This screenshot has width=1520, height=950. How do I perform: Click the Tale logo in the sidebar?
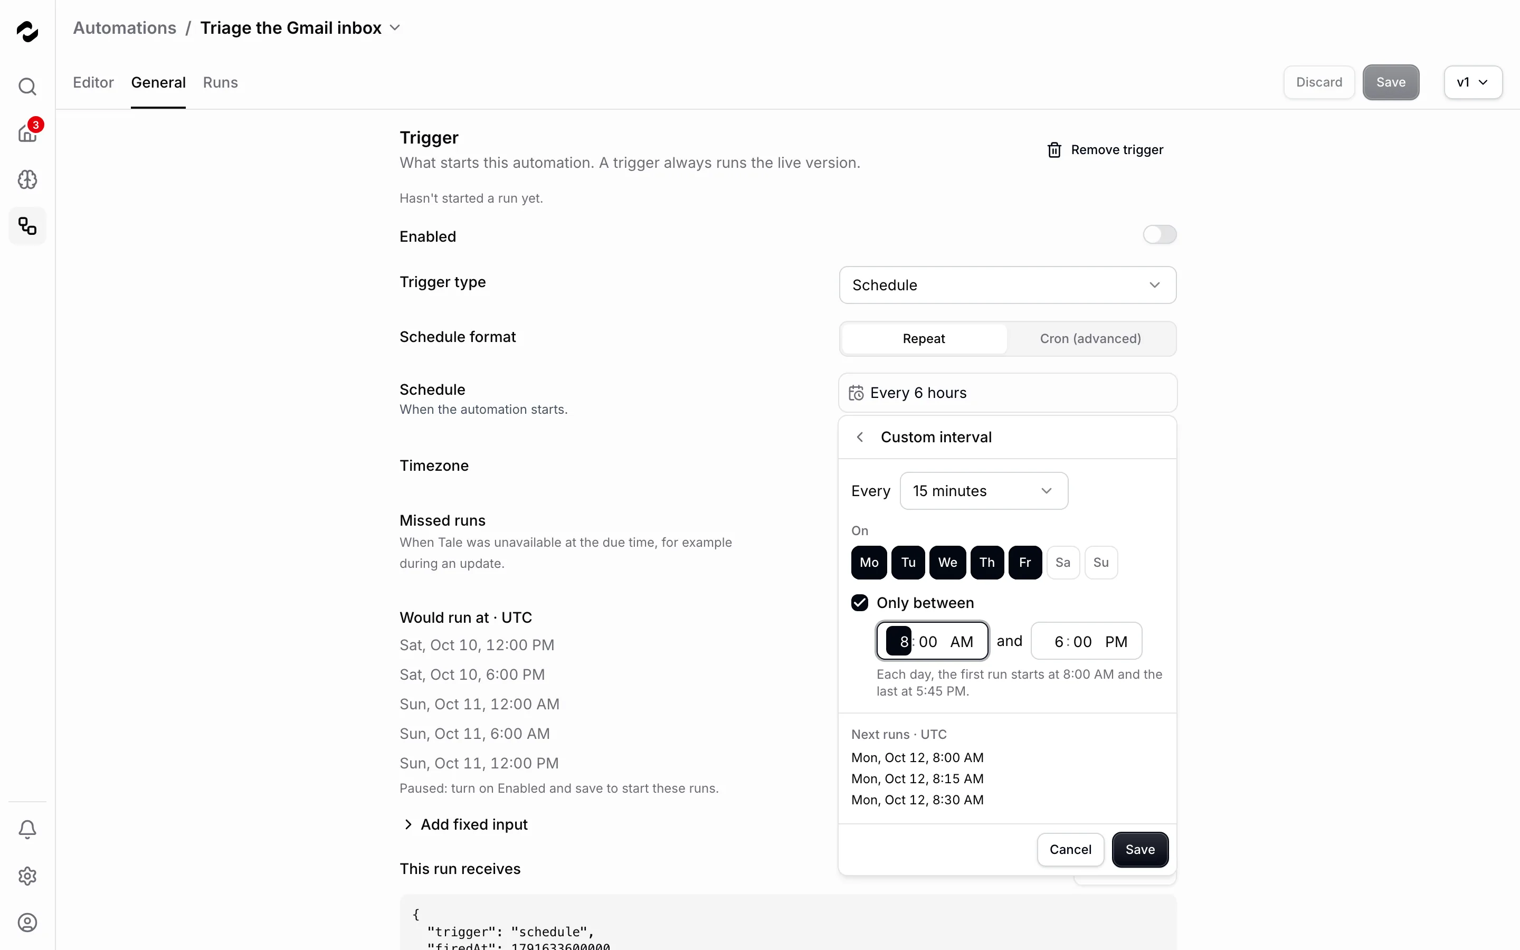coord(27,31)
